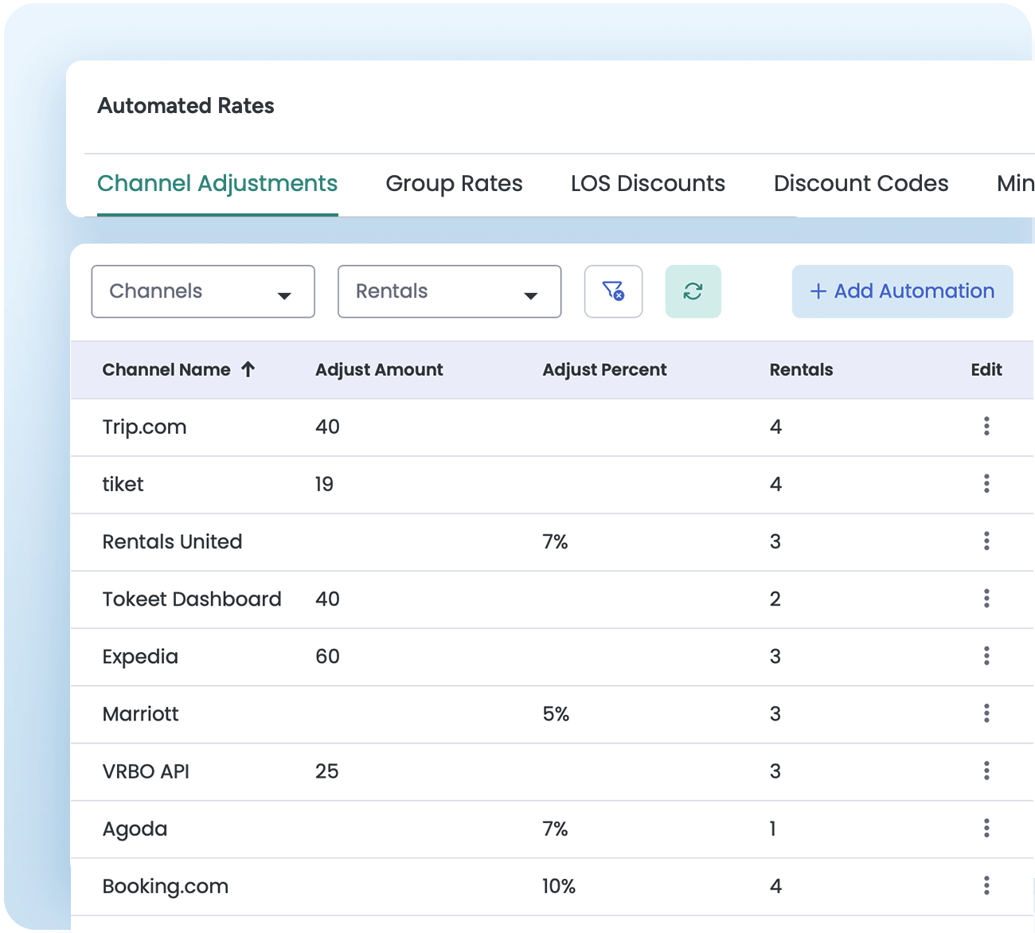Open the edit menu for Tokeet Dashboard
The width and height of the screenshot is (1035, 933).
coord(986,599)
